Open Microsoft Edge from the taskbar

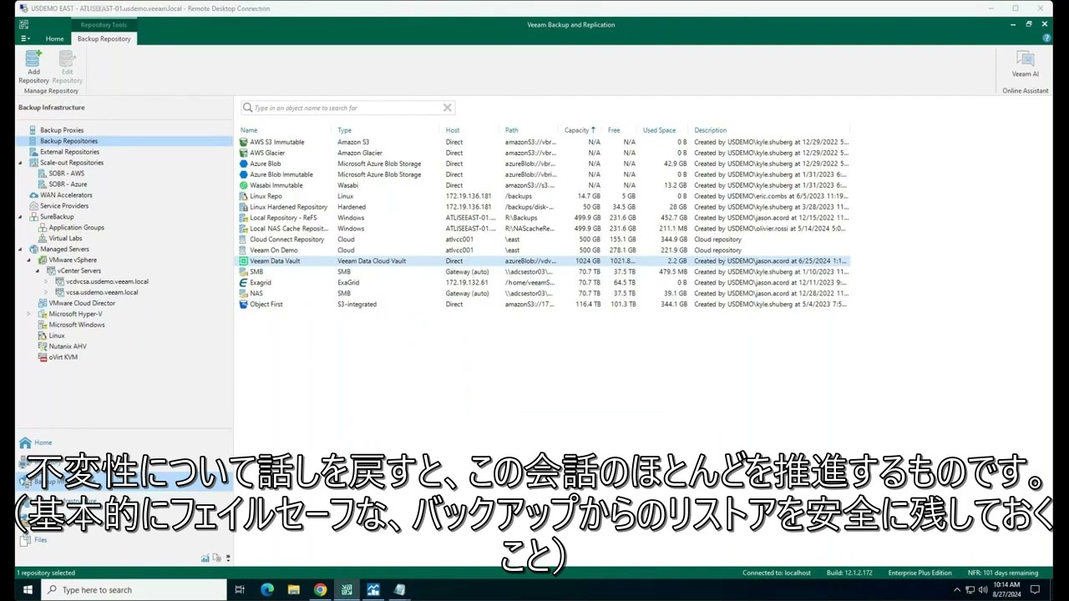tap(267, 589)
